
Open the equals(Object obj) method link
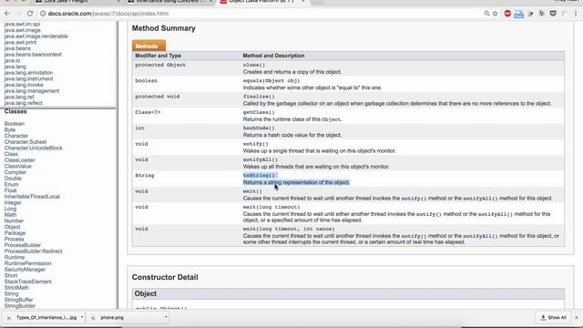pos(271,80)
